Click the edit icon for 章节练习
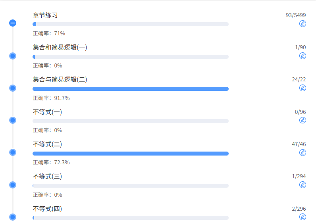The width and height of the screenshot is (316, 221). [303, 24]
